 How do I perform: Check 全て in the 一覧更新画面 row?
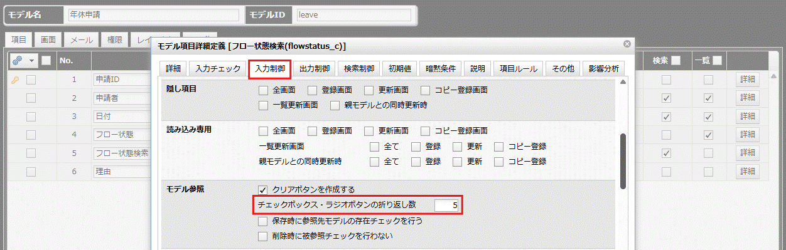point(374,147)
